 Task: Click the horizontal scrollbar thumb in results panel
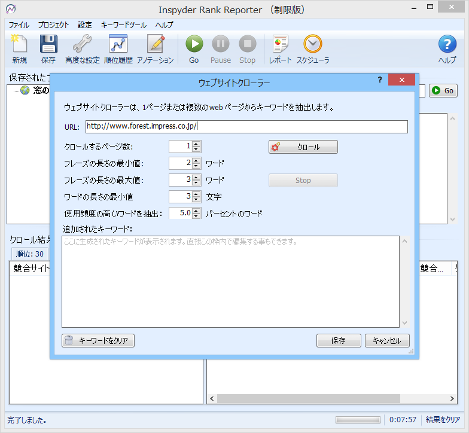[x=309, y=398]
